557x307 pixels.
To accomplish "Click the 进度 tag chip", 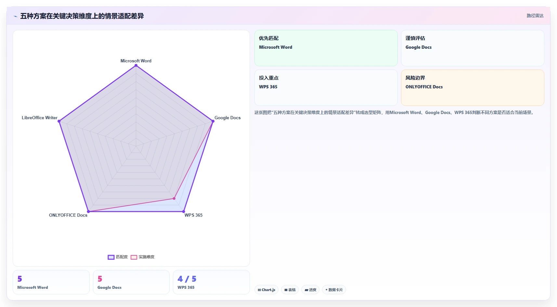I will pos(310,290).
